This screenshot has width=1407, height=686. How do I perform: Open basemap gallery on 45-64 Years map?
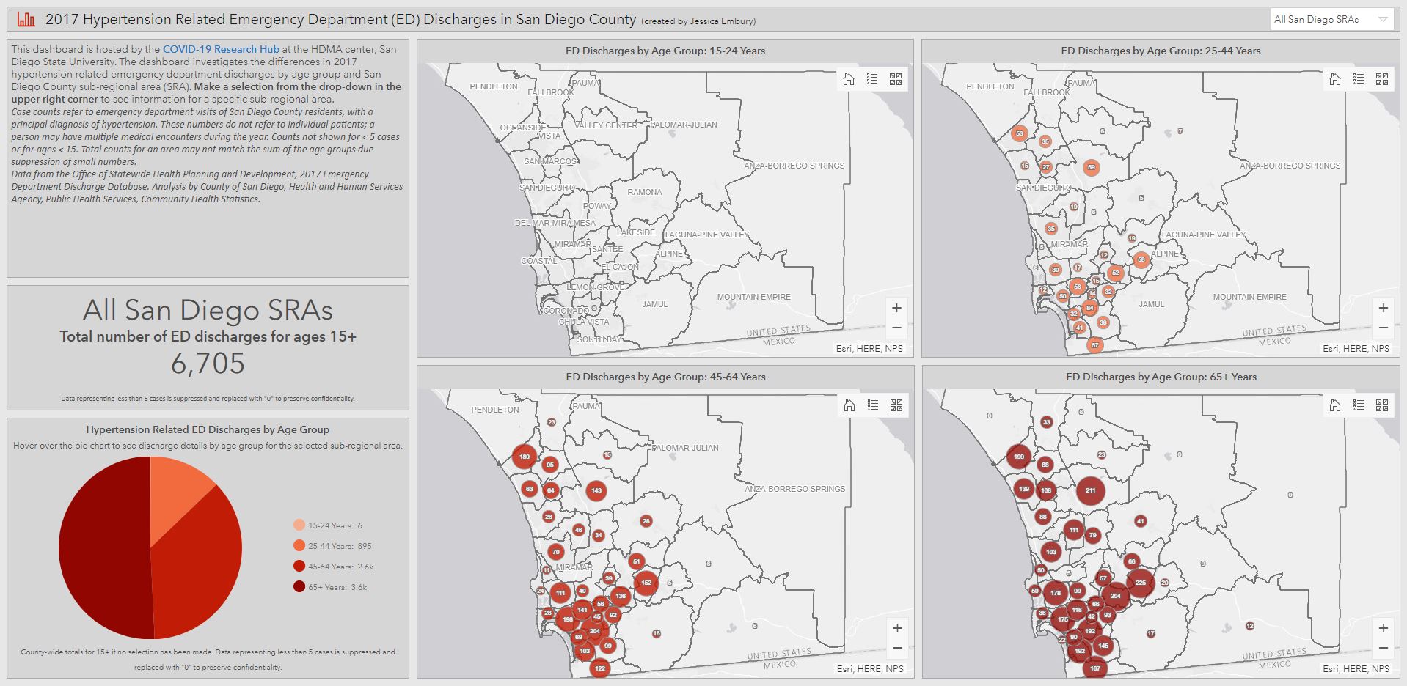tap(896, 405)
